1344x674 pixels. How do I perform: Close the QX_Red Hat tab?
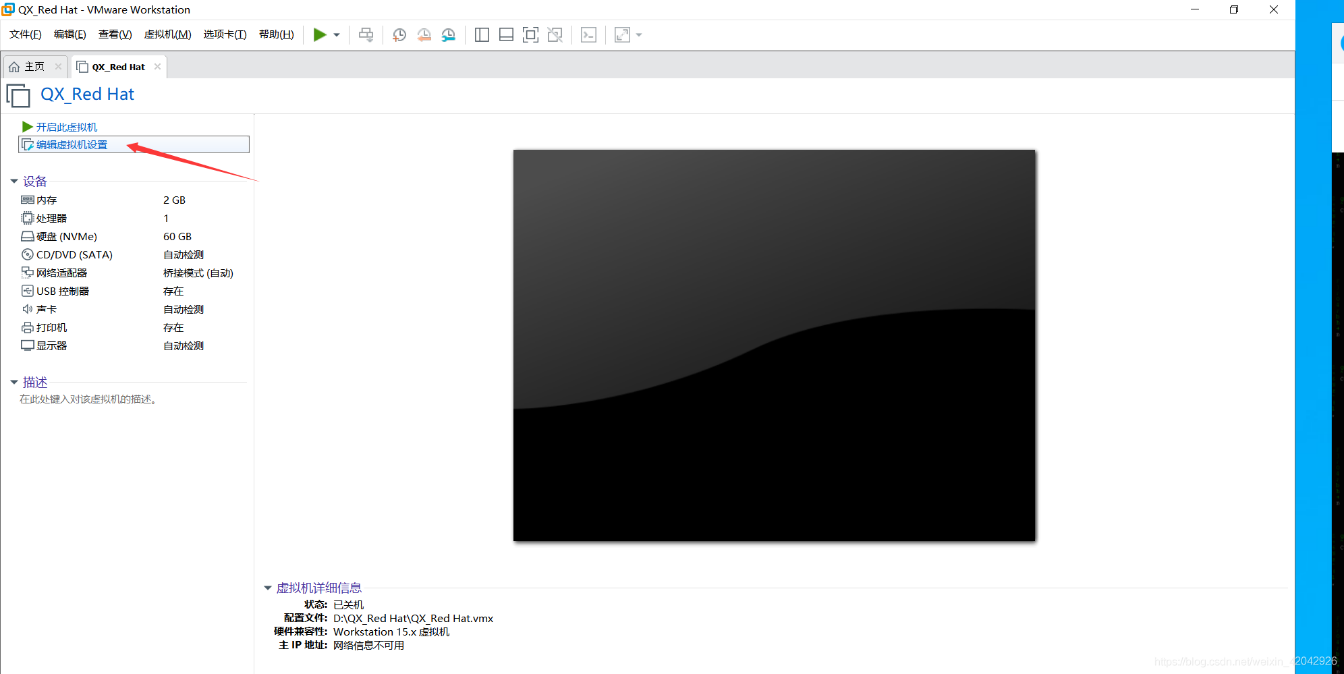[157, 66]
